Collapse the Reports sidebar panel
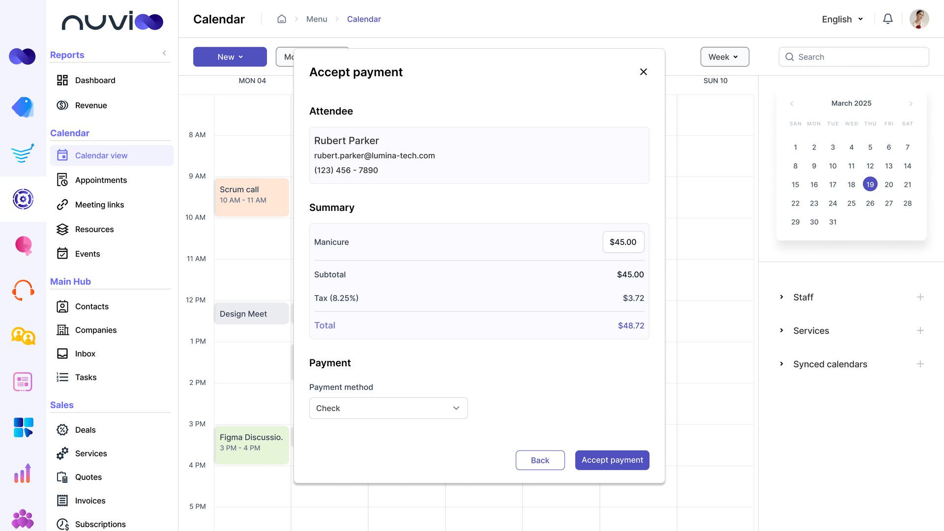The width and height of the screenshot is (944, 531). [x=164, y=53]
